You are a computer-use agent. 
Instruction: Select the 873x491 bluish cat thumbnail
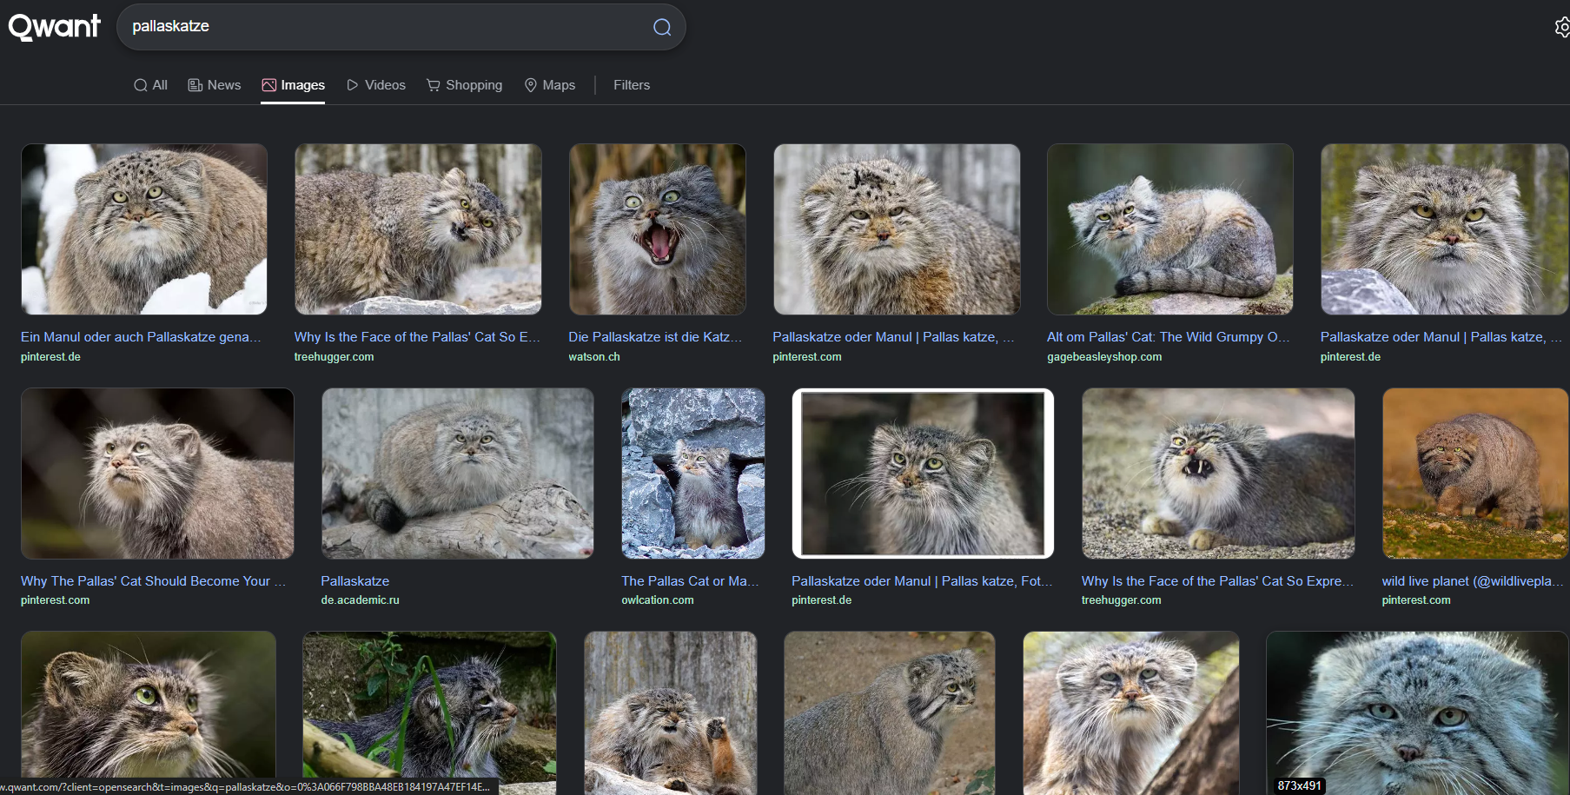1416,712
